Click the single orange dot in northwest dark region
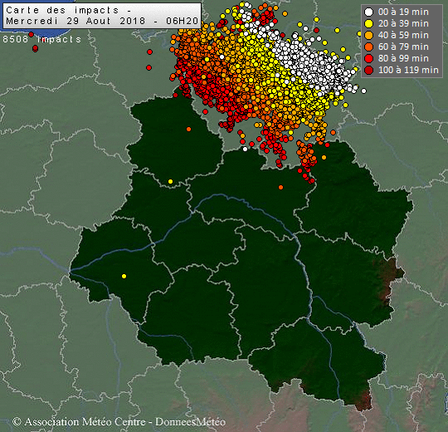Image resolution: width=448 pixels, height=432 pixels. click(x=188, y=130)
